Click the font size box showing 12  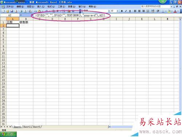(x=113, y=11)
